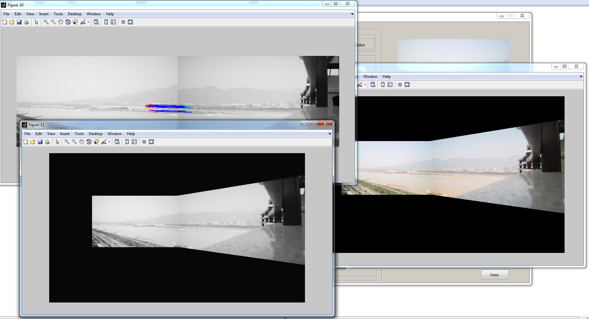The height and width of the screenshot is (319, 589).
Task: Click Show Plot Tools in right color figure
Action: coord(407,85)
